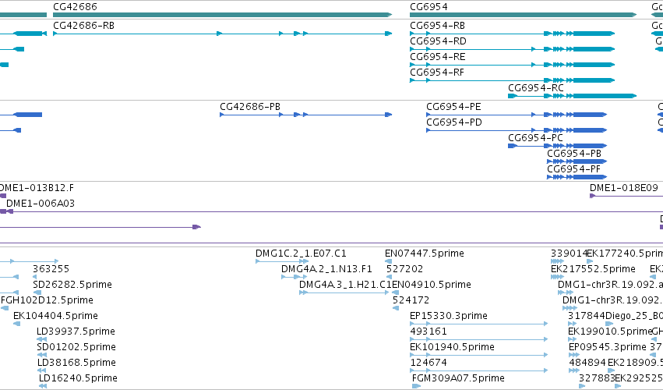Select the CG6954 gene label
The height and width of the screenshot is (390, 663).
pyautogui.click(x=428, y=7)
